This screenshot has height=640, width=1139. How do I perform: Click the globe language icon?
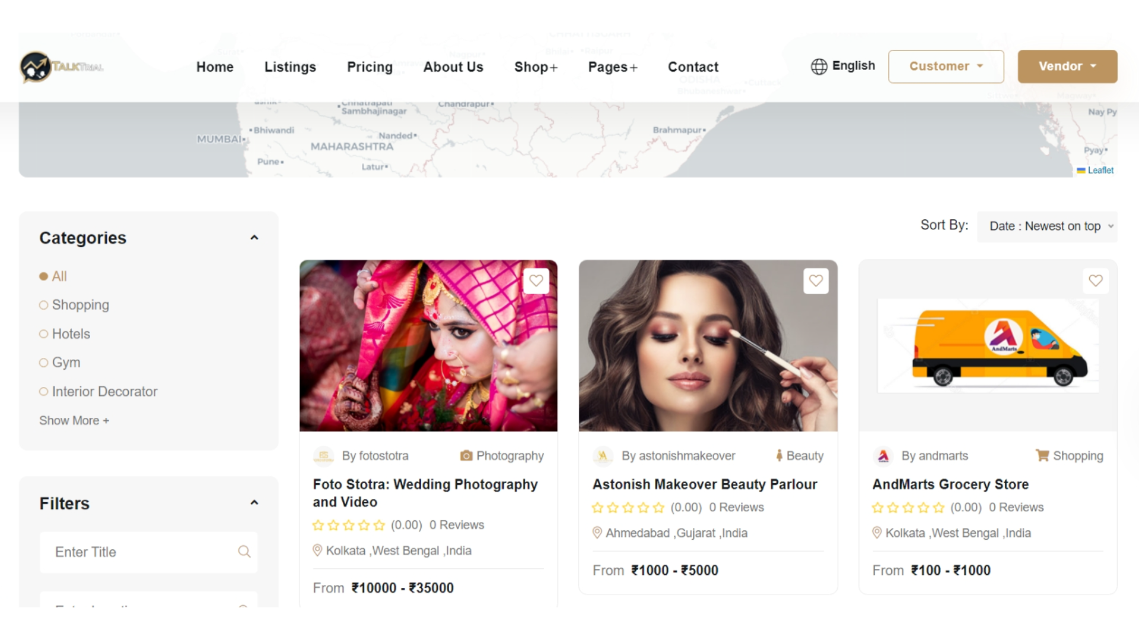[x=819, y=66]
